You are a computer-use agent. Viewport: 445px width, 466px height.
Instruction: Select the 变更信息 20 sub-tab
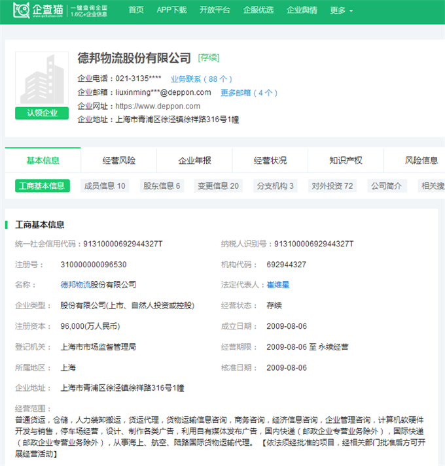point(218,186)
